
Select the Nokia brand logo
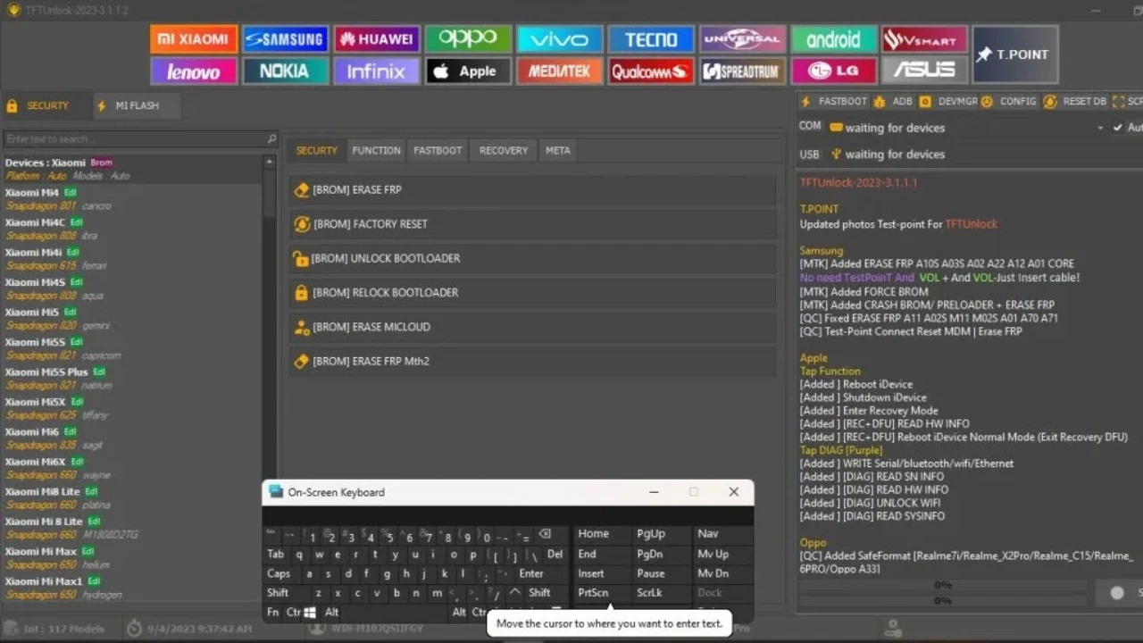(285, 71)
